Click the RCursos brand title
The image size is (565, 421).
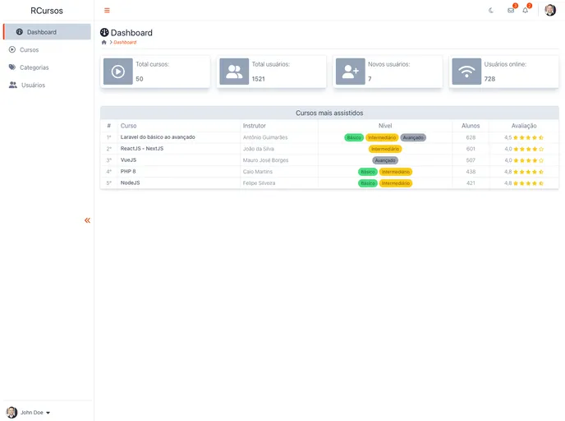pyautogui.click(x=47, y=11)
